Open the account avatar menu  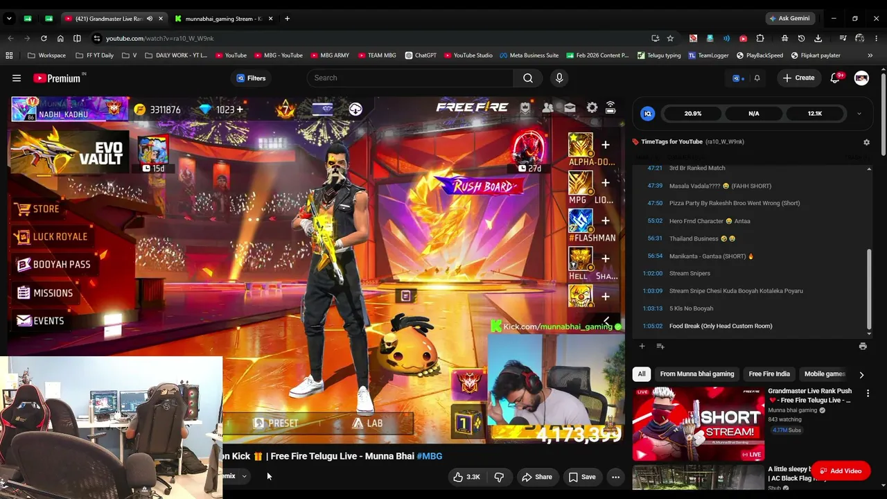click(861, 78)
